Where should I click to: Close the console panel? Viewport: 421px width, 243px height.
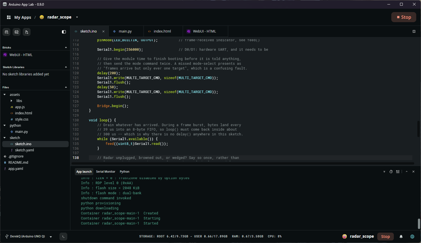tap(413, 172)
